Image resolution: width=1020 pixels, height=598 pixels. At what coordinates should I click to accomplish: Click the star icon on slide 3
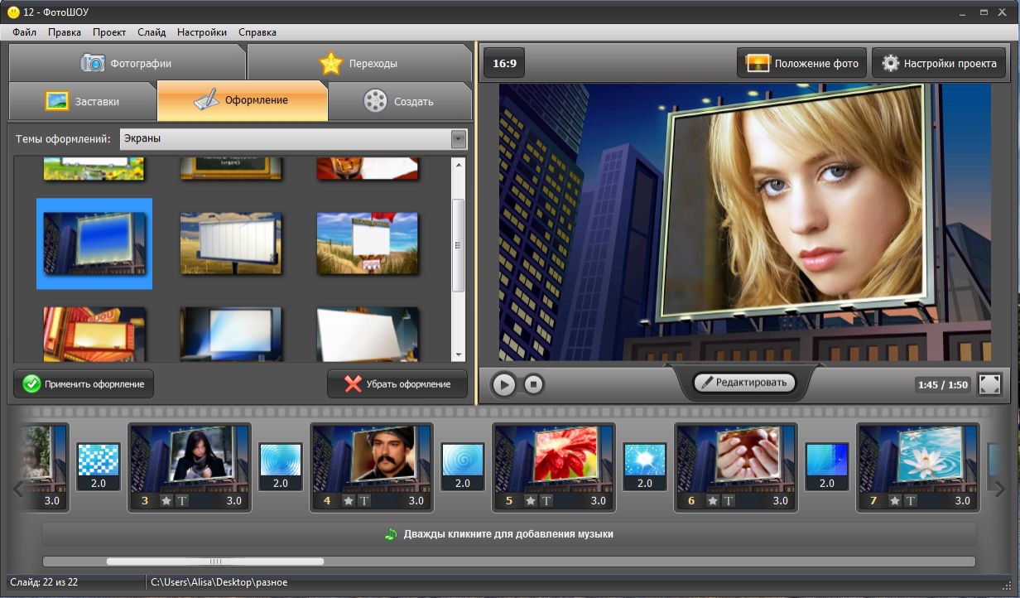pyautogui.click(x=166, y=500)
